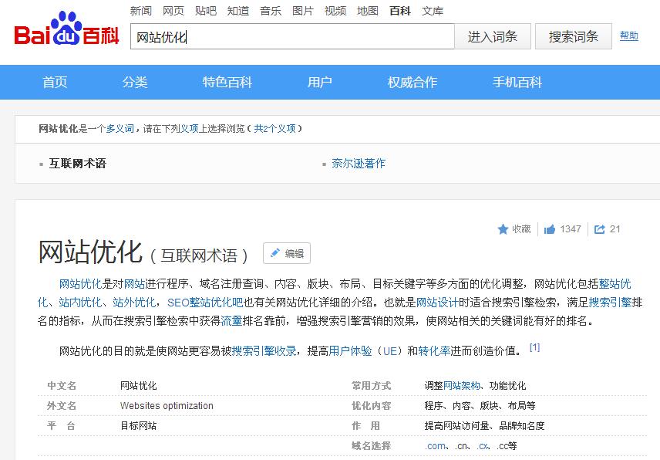Viewport: 660px width, 460px height.
Task: Switch to the 文库 top tab
Action: tap(433, 11)
